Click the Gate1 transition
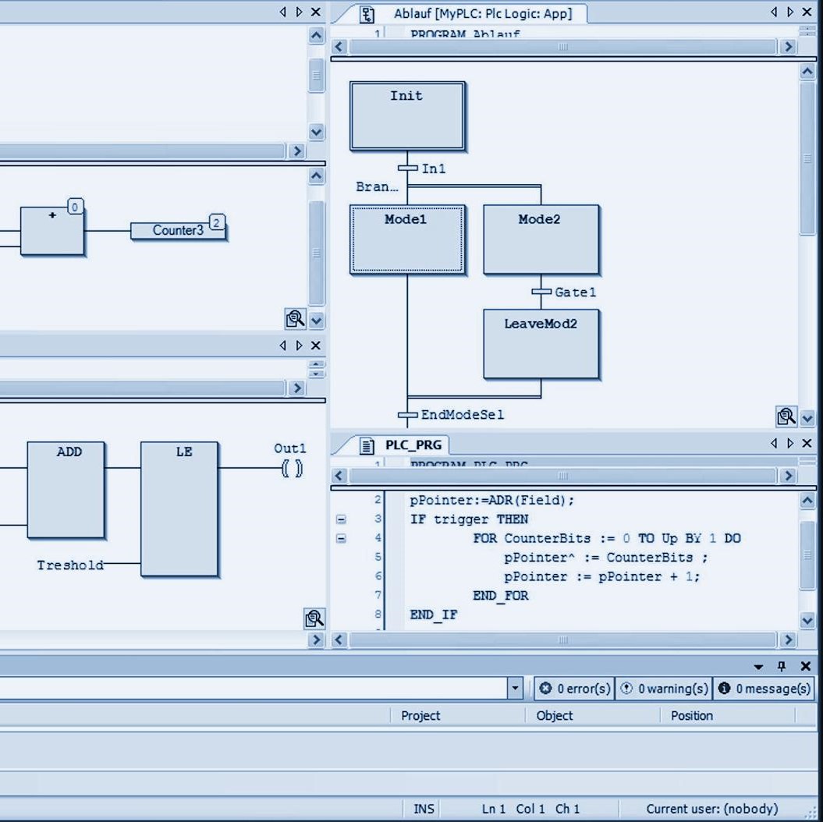Image resolution: width=823 pixels, height=822 pixels. point(541,292)
